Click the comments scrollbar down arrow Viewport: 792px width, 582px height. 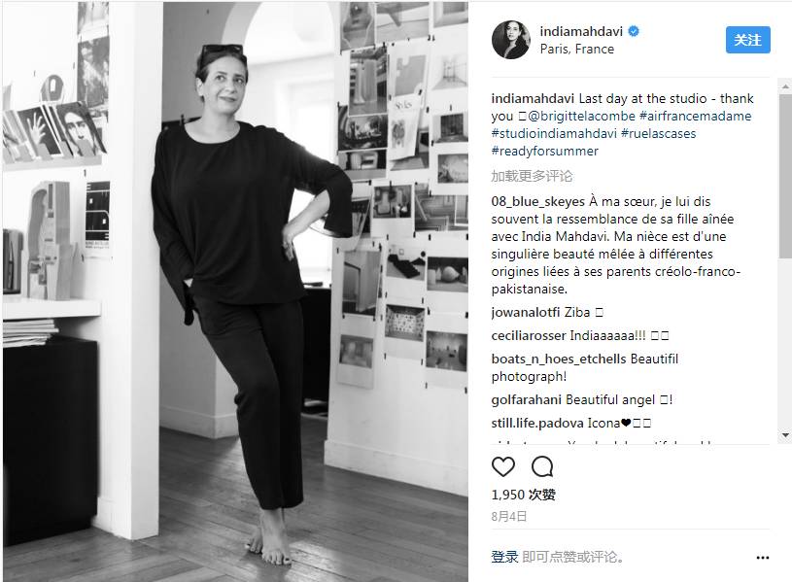[785, 435]
